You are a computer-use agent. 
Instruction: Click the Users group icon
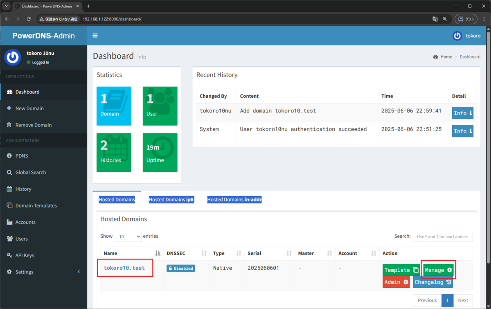(10, 239)
